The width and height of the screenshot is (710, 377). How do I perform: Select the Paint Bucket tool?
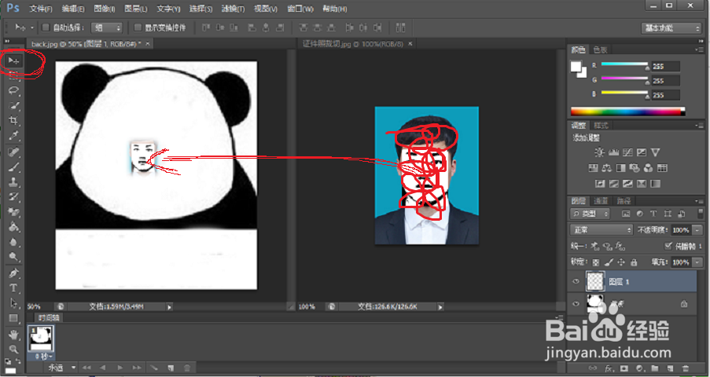(13, 227)
